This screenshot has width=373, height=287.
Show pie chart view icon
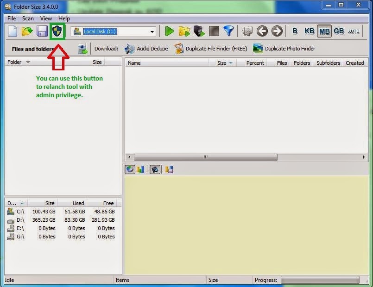pyautogui.click(x=130, y=169)
